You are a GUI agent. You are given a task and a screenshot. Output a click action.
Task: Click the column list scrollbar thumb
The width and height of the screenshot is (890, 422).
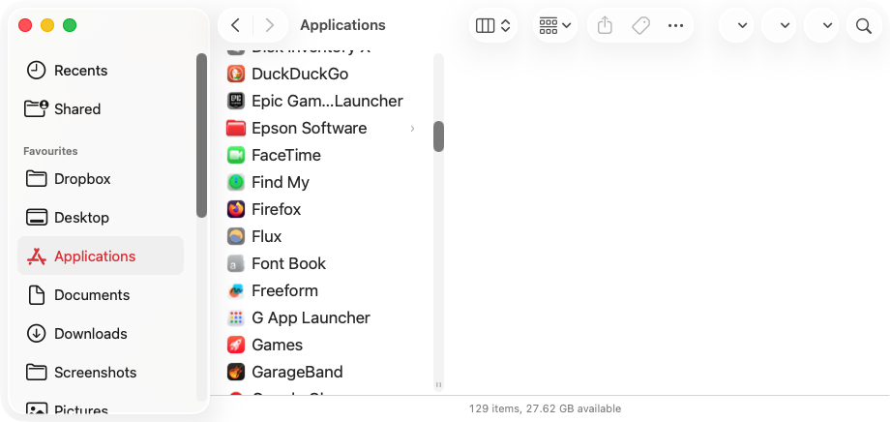(x=439, y=136)
